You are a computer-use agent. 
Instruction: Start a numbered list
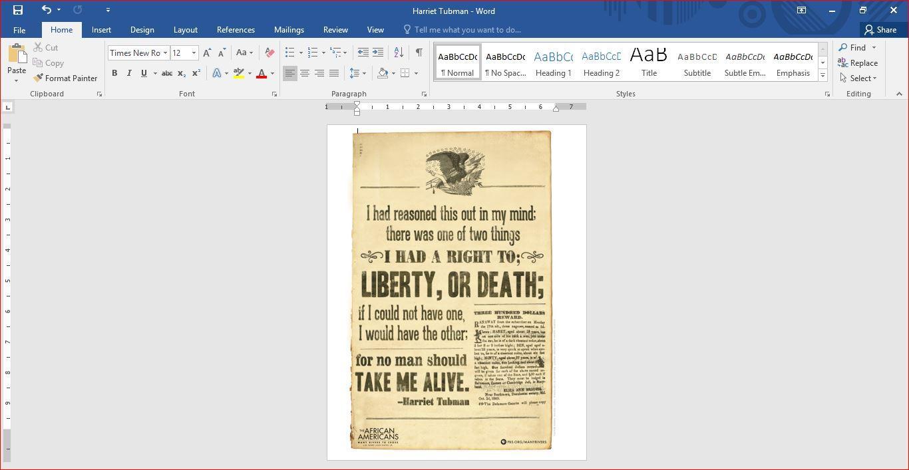pos(312,53)
